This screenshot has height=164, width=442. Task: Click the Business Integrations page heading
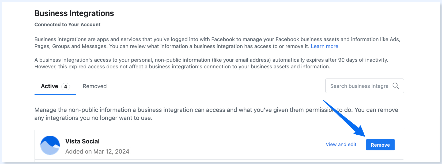point(74,13)
